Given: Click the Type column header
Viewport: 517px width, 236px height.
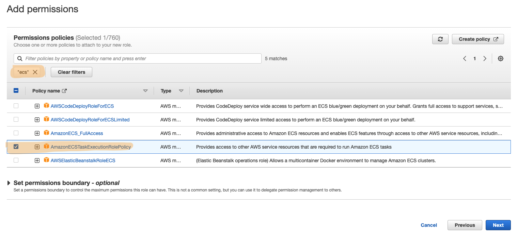Looking at the screenshot, I should pos(166,91).
